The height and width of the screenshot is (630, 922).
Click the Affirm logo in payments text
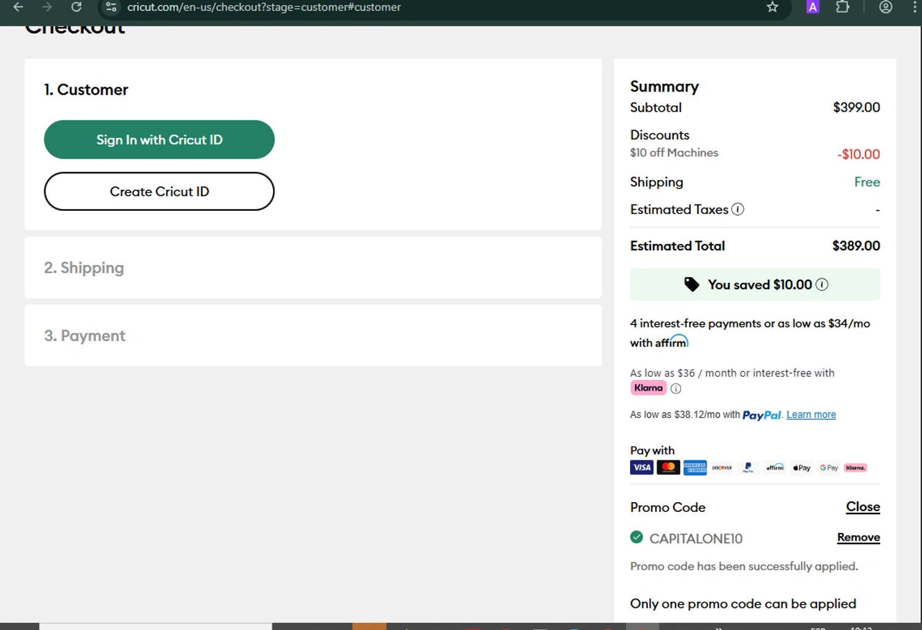672,342
